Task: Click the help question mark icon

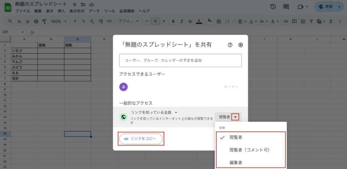Action: (230, 45)
